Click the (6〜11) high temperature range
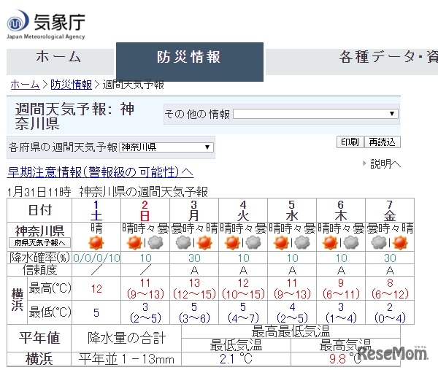This screenshot has height=370, width=438. (341, 294)
